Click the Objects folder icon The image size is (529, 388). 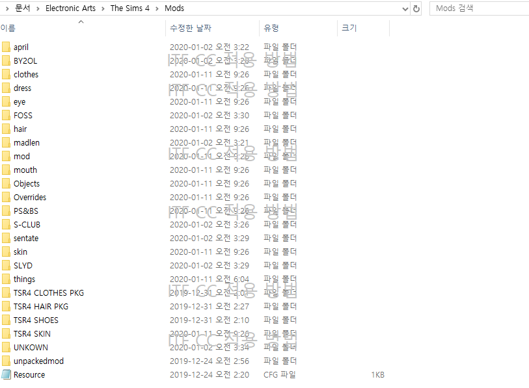[x=6, y=184]
